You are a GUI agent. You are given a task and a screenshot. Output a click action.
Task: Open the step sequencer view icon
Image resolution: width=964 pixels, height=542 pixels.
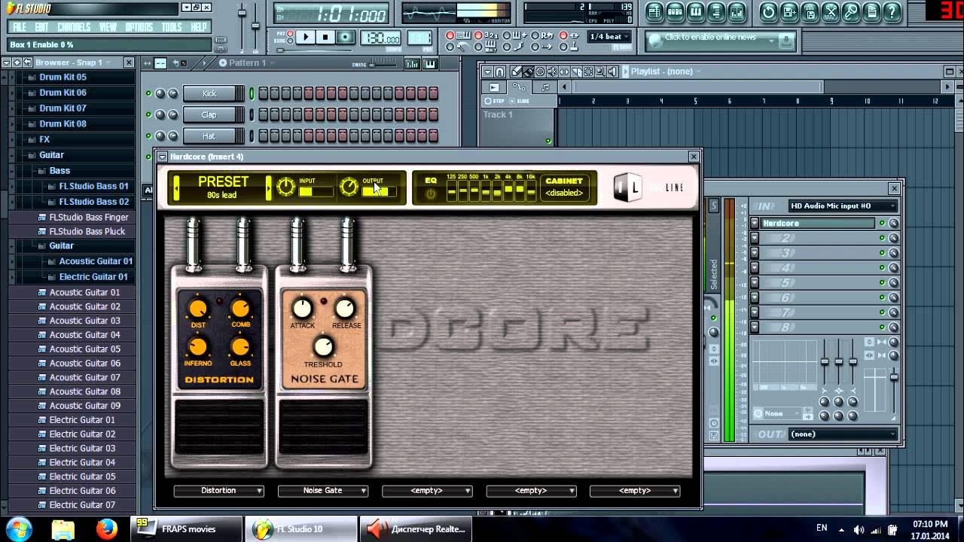(x=676, y=11)
